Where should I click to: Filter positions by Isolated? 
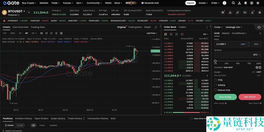(x=53, y=125)
